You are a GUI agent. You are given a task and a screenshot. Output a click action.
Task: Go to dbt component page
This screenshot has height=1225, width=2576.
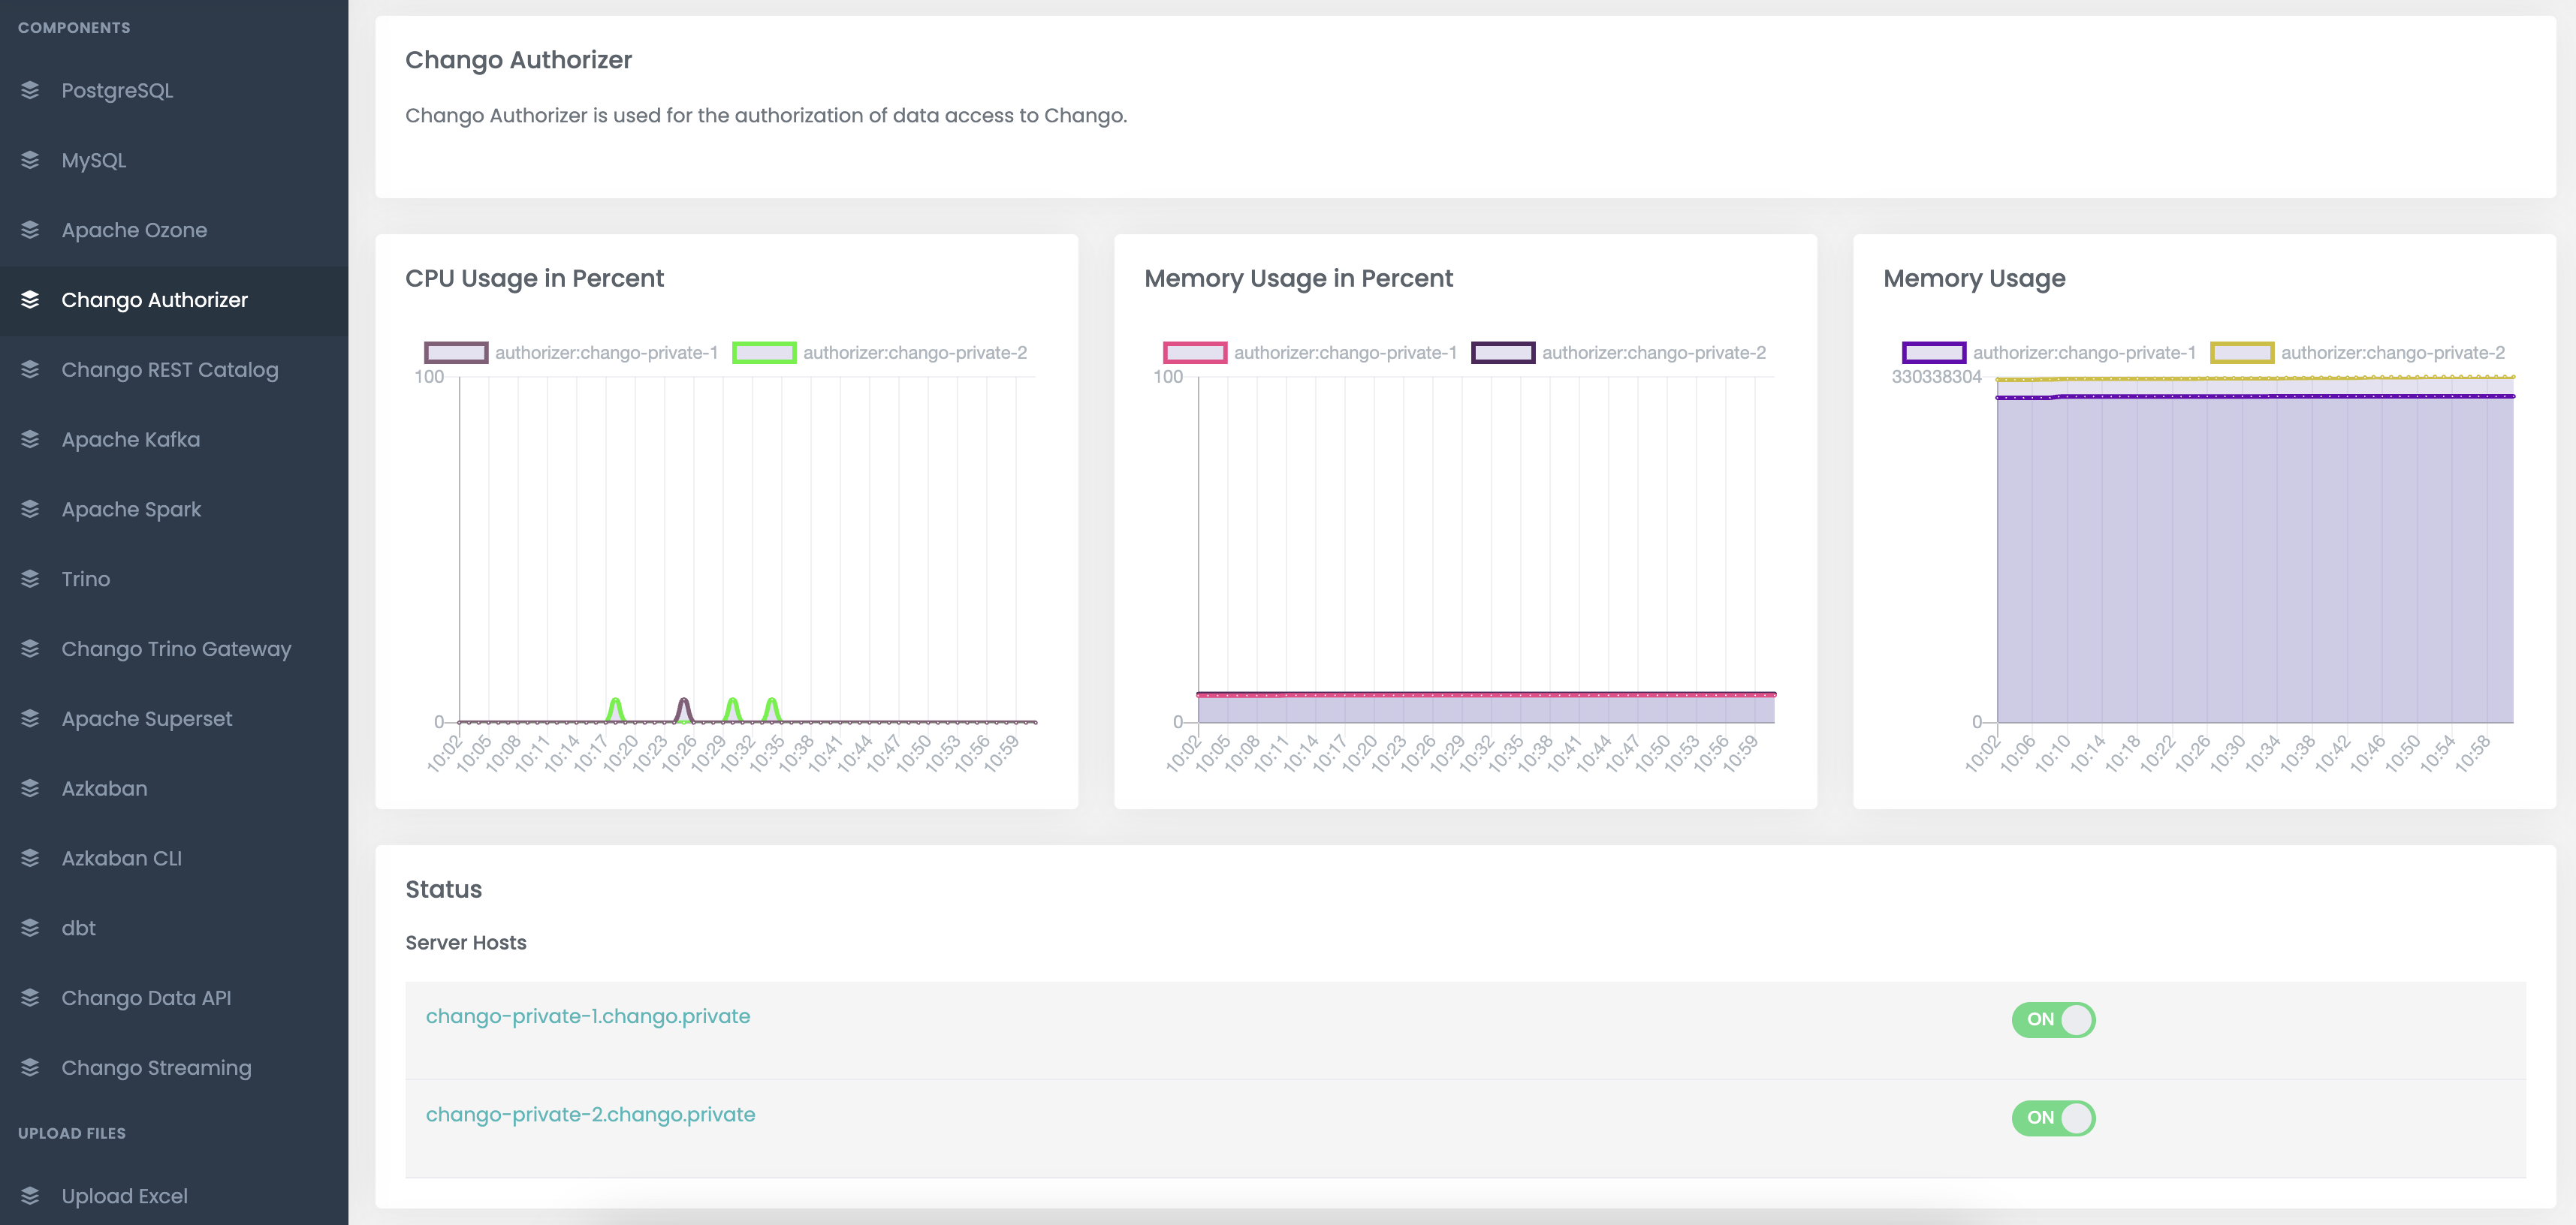174,929
